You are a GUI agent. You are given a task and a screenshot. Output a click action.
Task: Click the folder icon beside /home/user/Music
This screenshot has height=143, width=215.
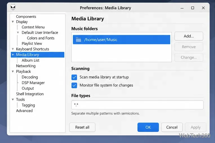(79, 40)
